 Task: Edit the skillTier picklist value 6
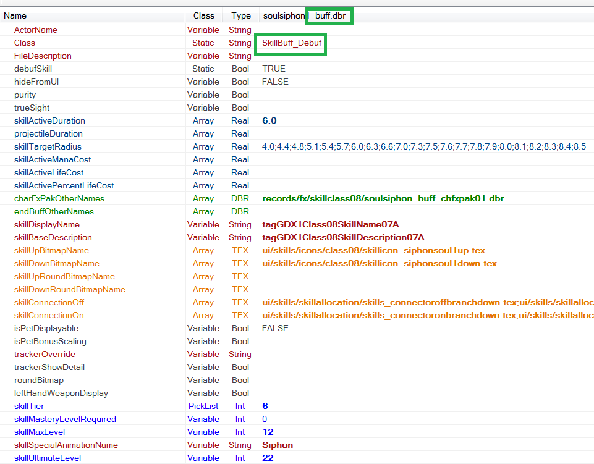click(265, 406)
